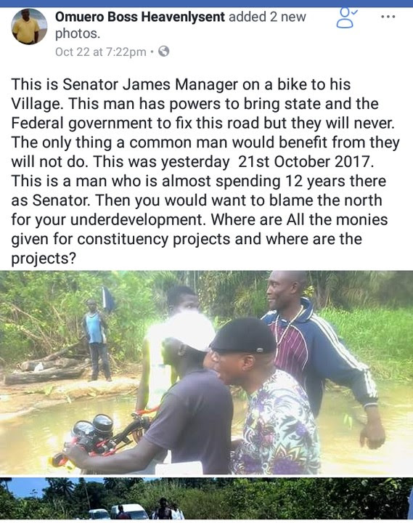Click the "added 2 new photos" text
The width and height of the screenshot is (413, 523).
coord(180,25)
